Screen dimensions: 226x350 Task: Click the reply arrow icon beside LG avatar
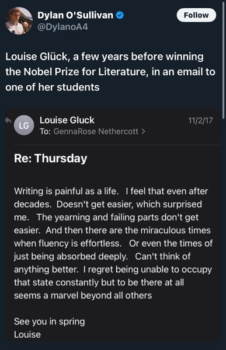(x=8, y=121)
